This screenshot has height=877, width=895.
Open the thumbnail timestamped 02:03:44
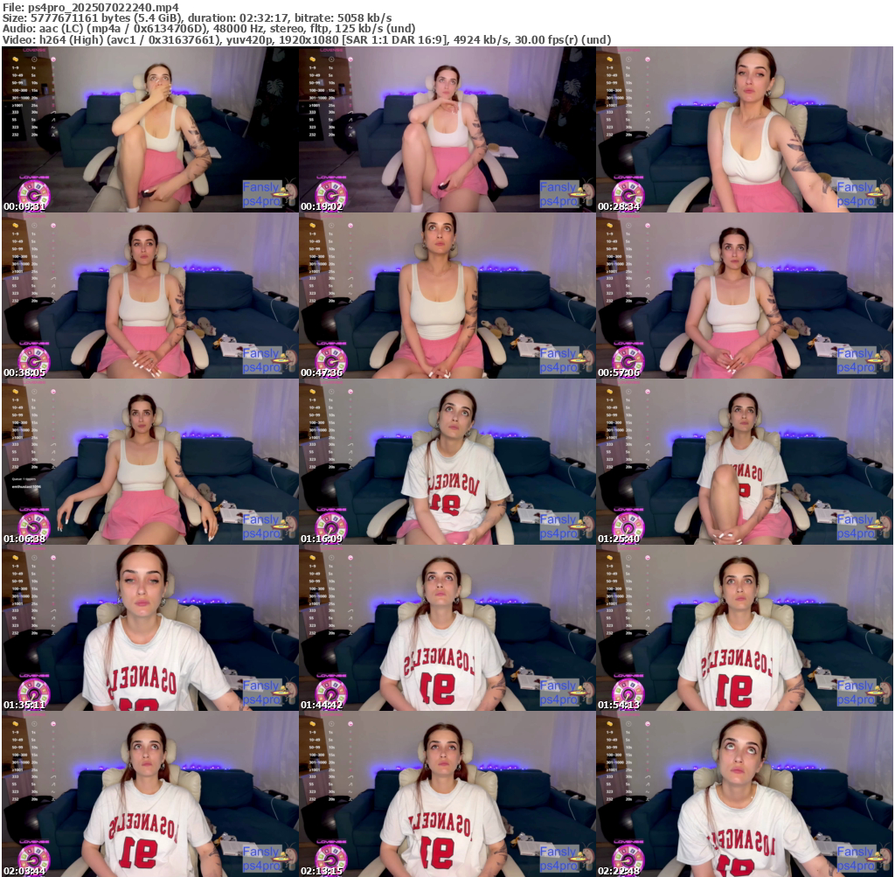coord(149,794)
